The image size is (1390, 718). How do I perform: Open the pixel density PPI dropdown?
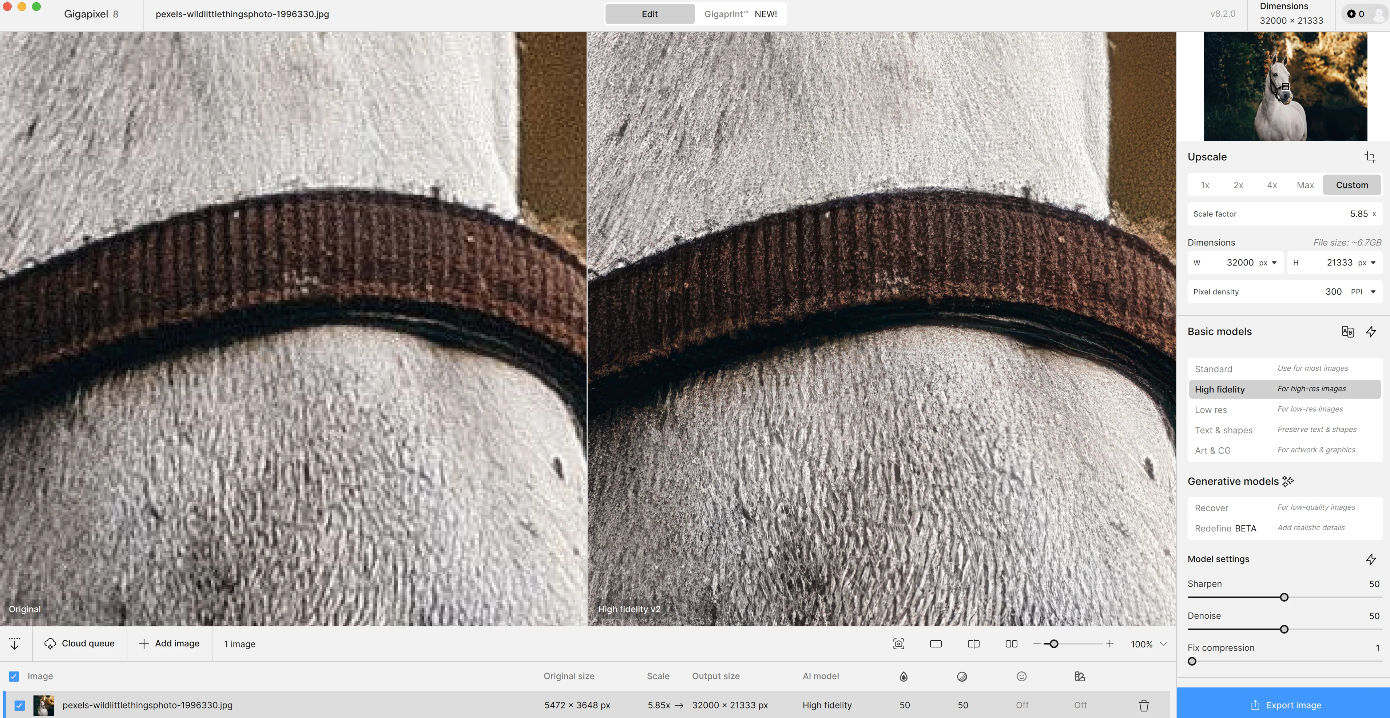coord(1363,292)
